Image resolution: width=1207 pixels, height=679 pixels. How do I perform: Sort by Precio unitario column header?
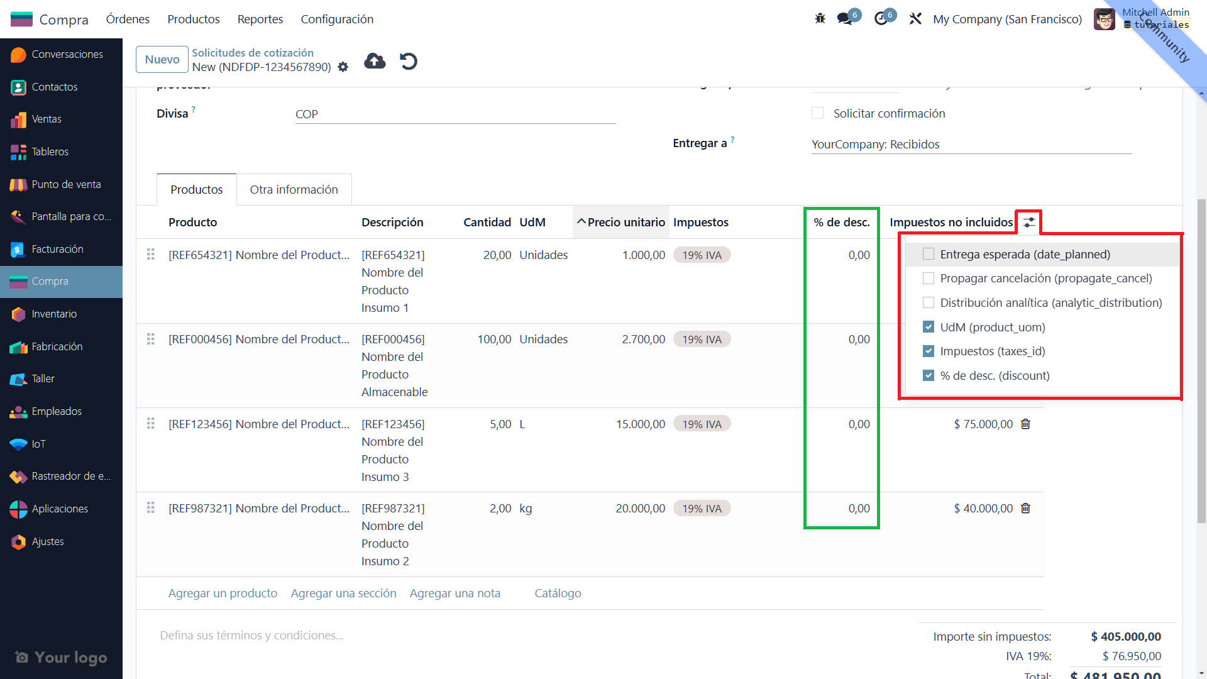pyautogui.click(x=621, y=222)
